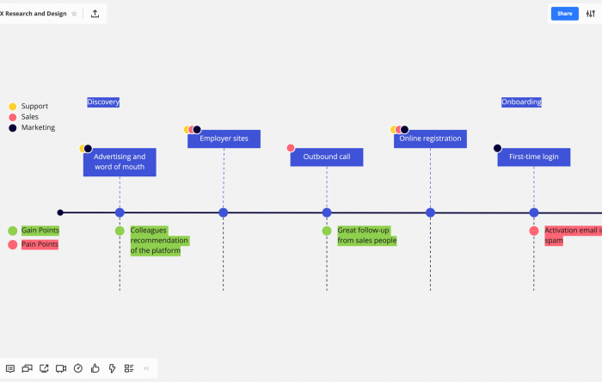Click the dark Marketing legend dot
602x382 pixels.
coord(13,128)
